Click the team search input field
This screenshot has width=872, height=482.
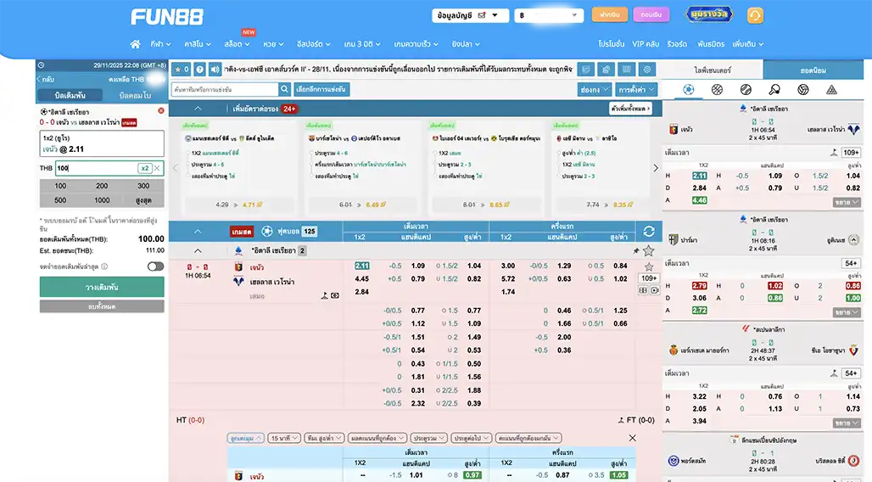click(224, 89)
